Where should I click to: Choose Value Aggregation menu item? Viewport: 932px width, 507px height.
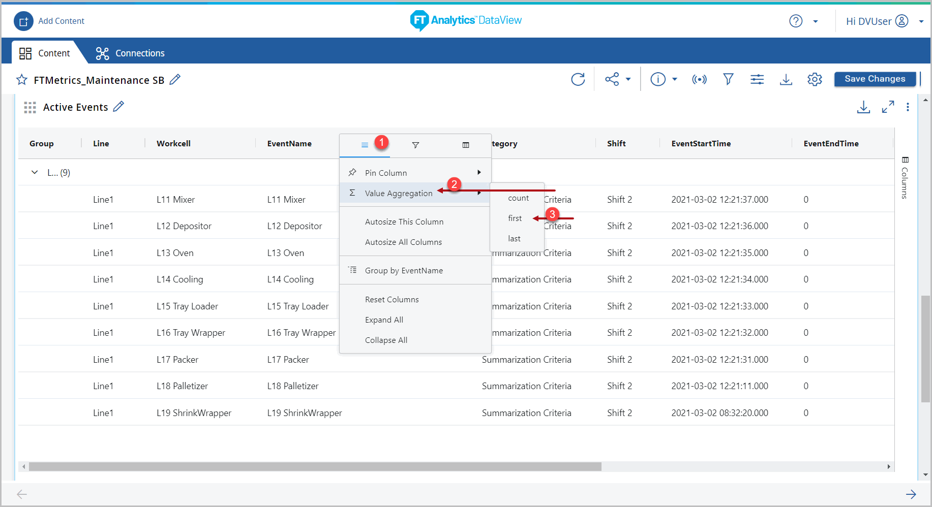click(x=415, y=193)
